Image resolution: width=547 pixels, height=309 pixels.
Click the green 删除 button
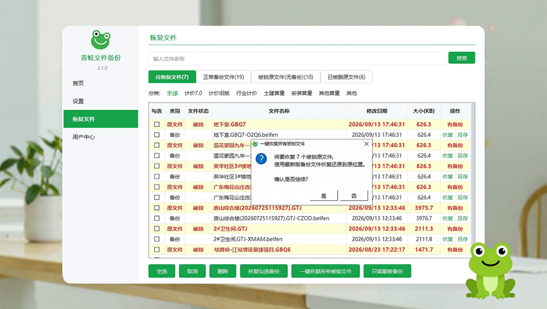pos(223,271)
